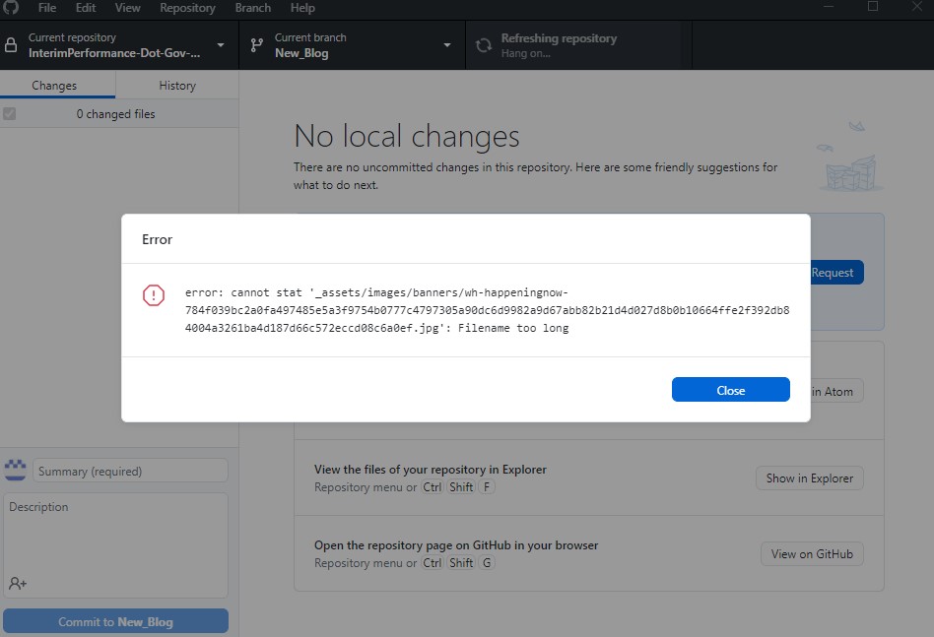The width and height of the screenshot is (934, 637).
Task: Select Open the repository page on GitHub text
Action: coord(456,544)
